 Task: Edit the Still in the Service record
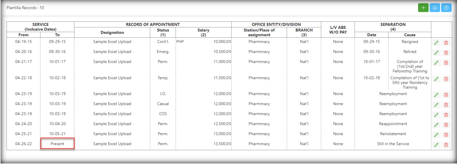tap(436, 145)
